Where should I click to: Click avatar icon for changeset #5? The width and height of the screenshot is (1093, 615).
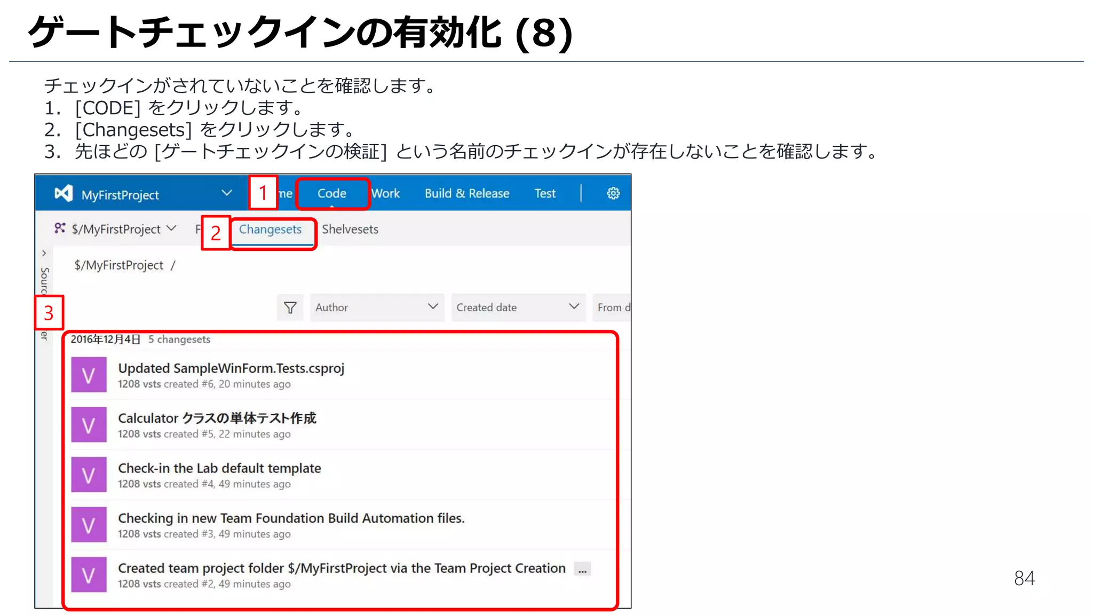coord(89,425)
